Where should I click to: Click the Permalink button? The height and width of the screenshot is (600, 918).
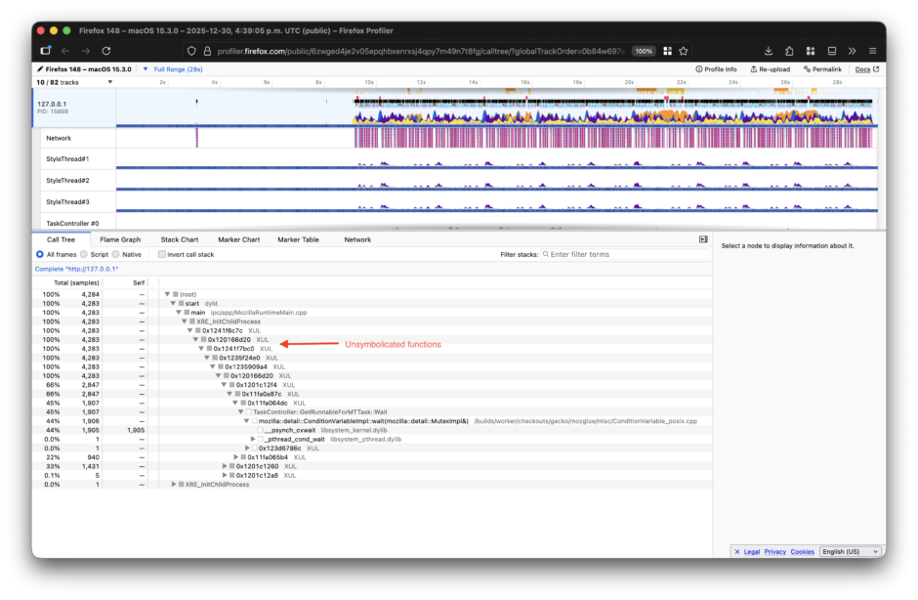click(821, 69)
